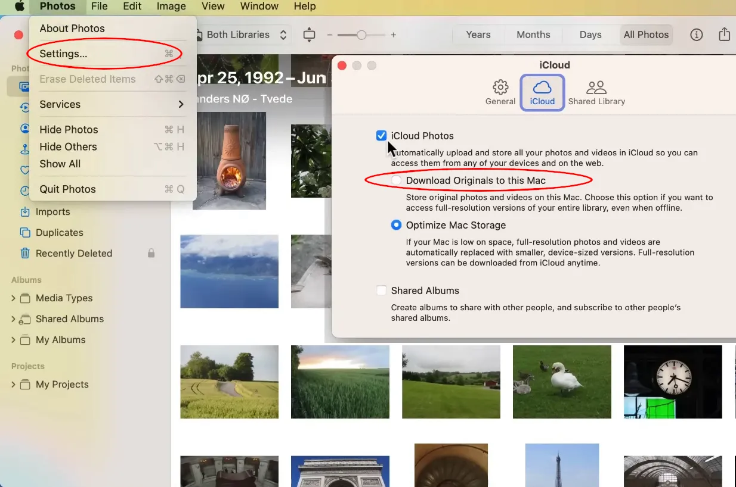Expand the My Albums section
736x487 pixels.
(x=12, y=339)
